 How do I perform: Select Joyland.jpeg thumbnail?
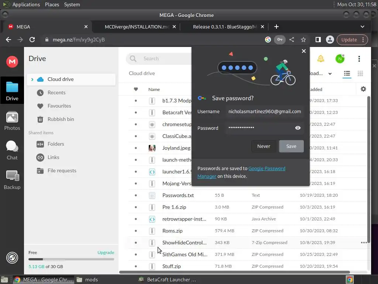152,148
